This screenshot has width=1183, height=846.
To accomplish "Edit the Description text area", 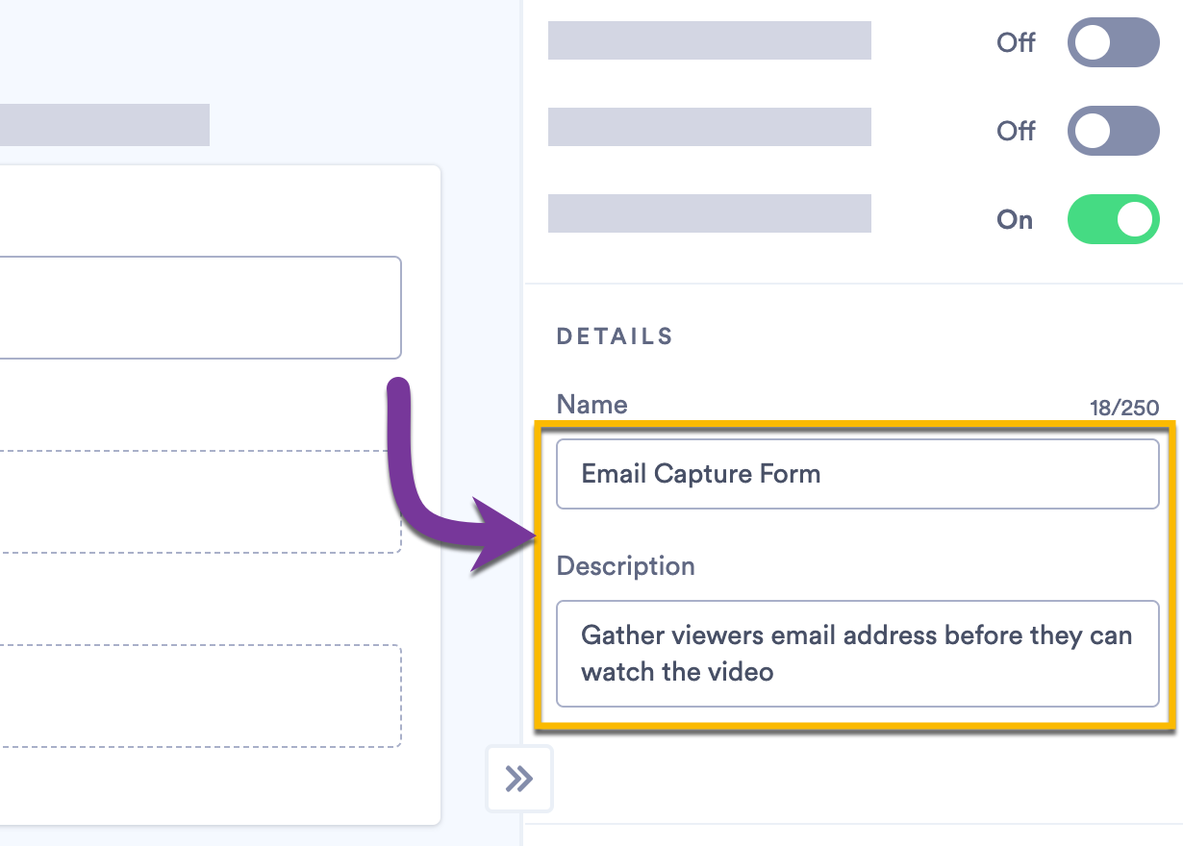I will tap(856, 654).
